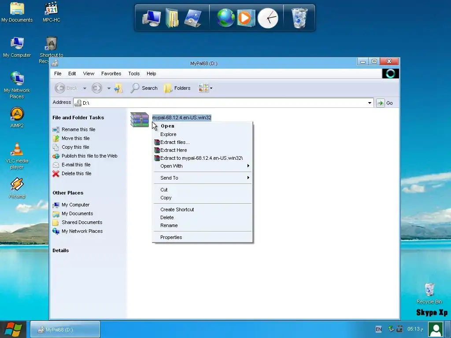
Task: Open the My Documents desktop icon
Action: [17, 12]
